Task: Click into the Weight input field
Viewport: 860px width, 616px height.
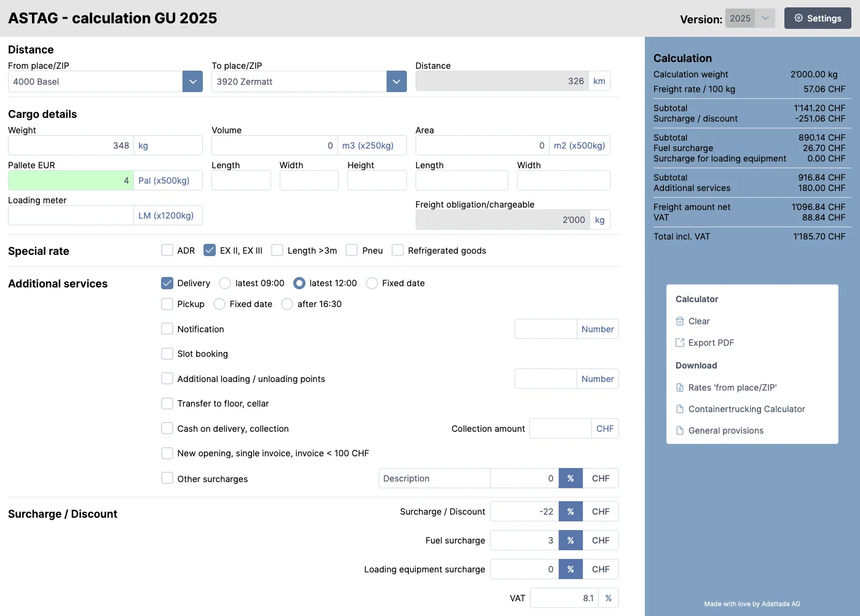Action: click(71, 146)
